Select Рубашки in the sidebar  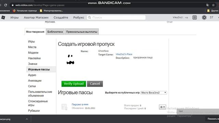tap(34, 111)
